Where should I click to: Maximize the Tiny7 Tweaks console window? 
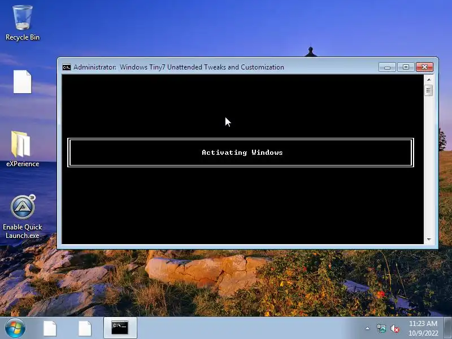(x=406, y=67)
